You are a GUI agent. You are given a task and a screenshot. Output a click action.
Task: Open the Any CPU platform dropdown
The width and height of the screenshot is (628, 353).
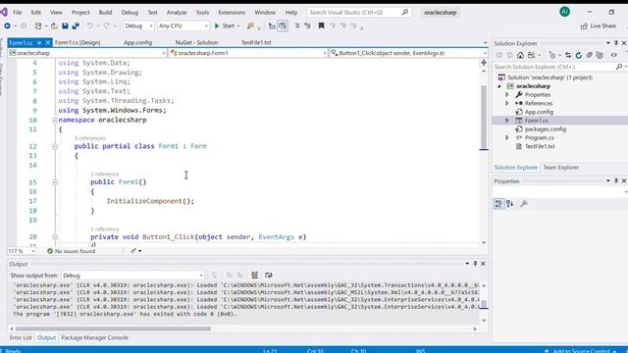183,26
